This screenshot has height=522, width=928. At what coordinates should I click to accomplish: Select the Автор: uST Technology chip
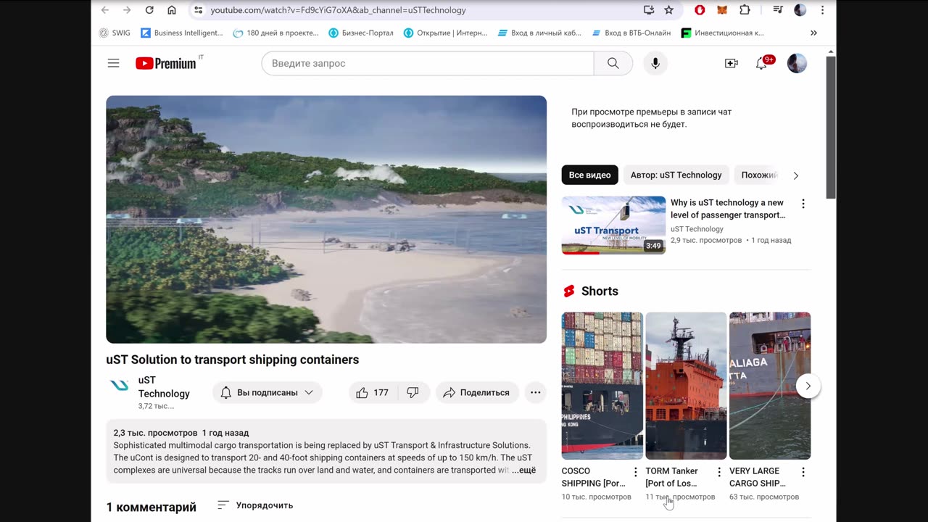676,175
